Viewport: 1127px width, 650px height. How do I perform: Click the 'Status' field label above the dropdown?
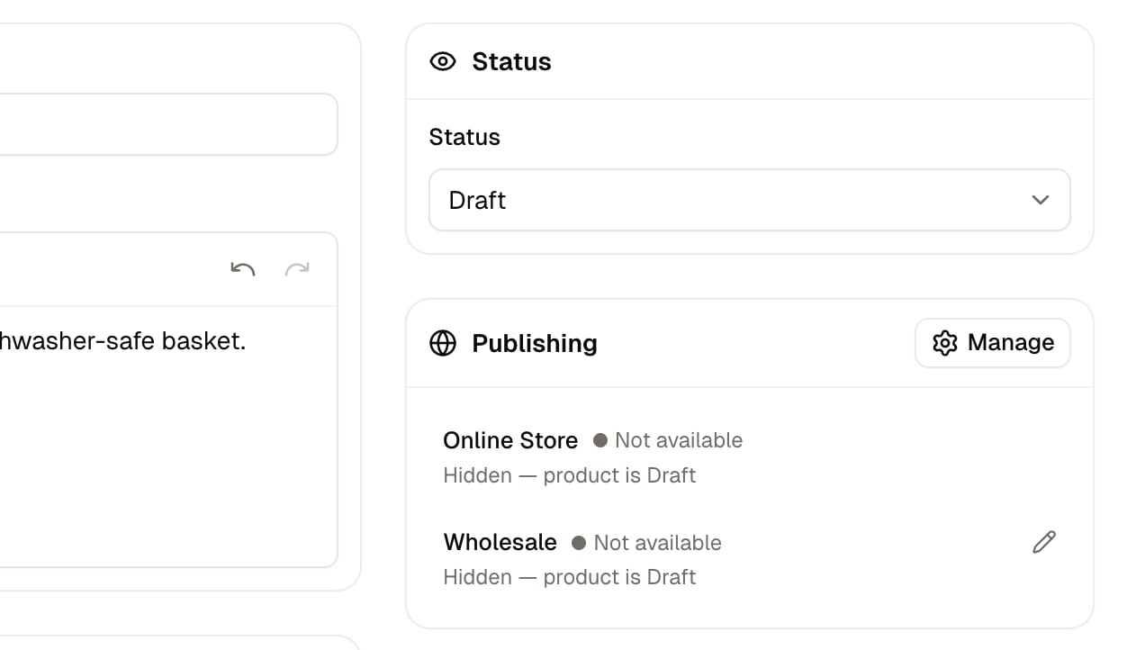click(x=464, y=137)
